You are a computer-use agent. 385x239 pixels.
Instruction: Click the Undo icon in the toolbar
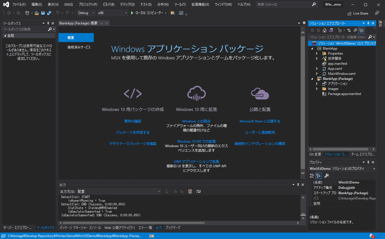57,13
